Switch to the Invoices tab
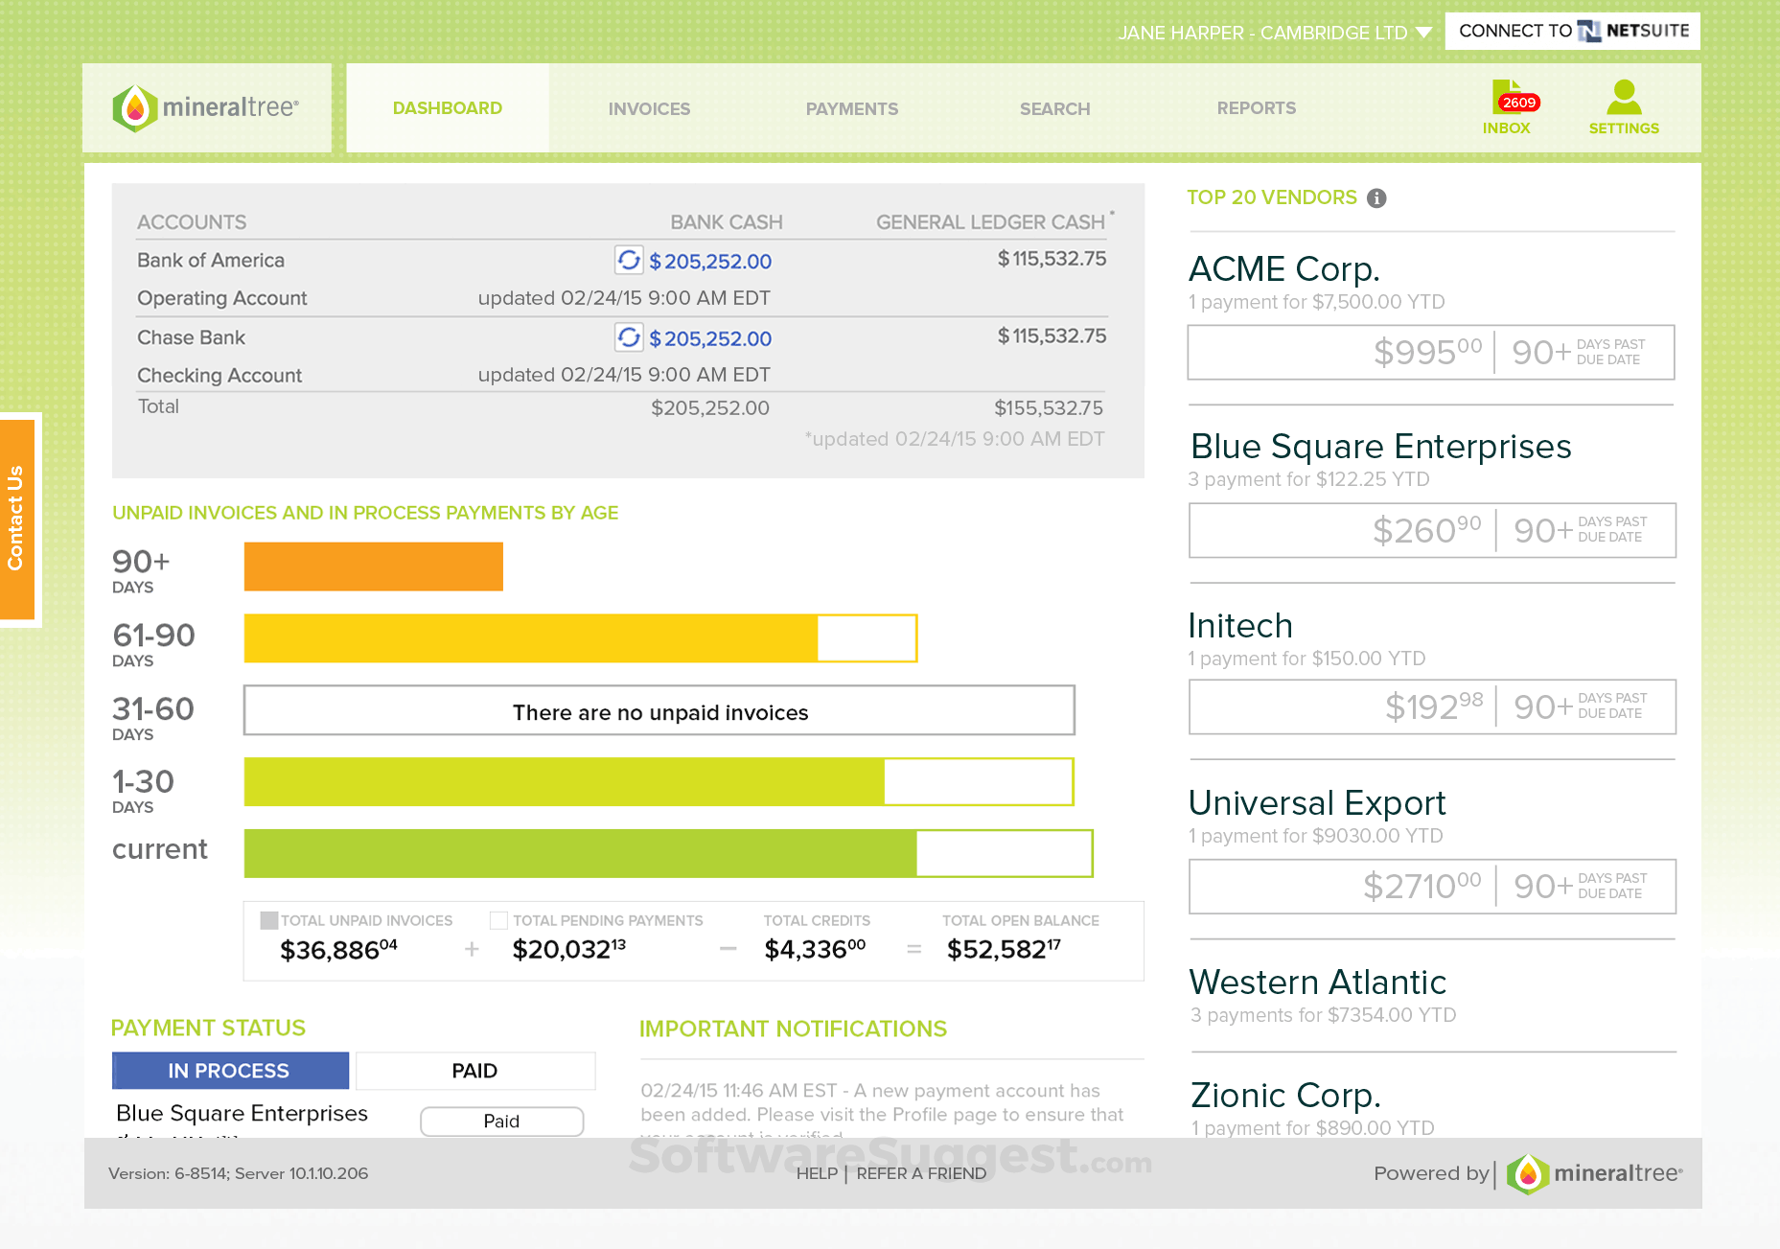This screenshot has width=1780, height=1249. [649, 108]
